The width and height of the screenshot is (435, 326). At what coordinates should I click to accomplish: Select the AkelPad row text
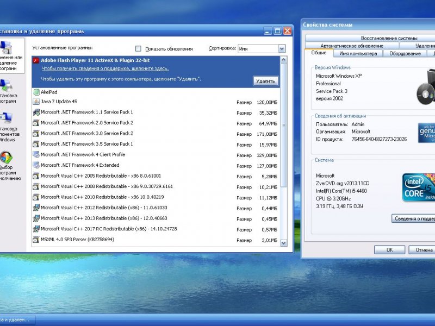coord(49,92)
